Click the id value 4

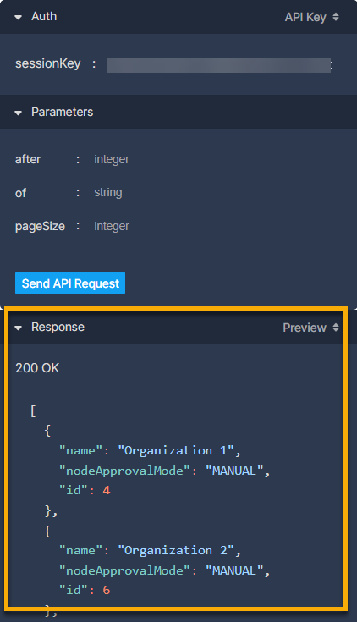pyautogui.click(x=107, y=490)
